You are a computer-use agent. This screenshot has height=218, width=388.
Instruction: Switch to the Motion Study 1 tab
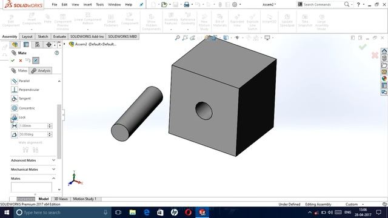85,199
